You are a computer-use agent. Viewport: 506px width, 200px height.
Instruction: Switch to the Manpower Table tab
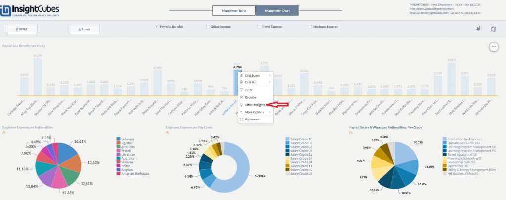pos(234,10)
